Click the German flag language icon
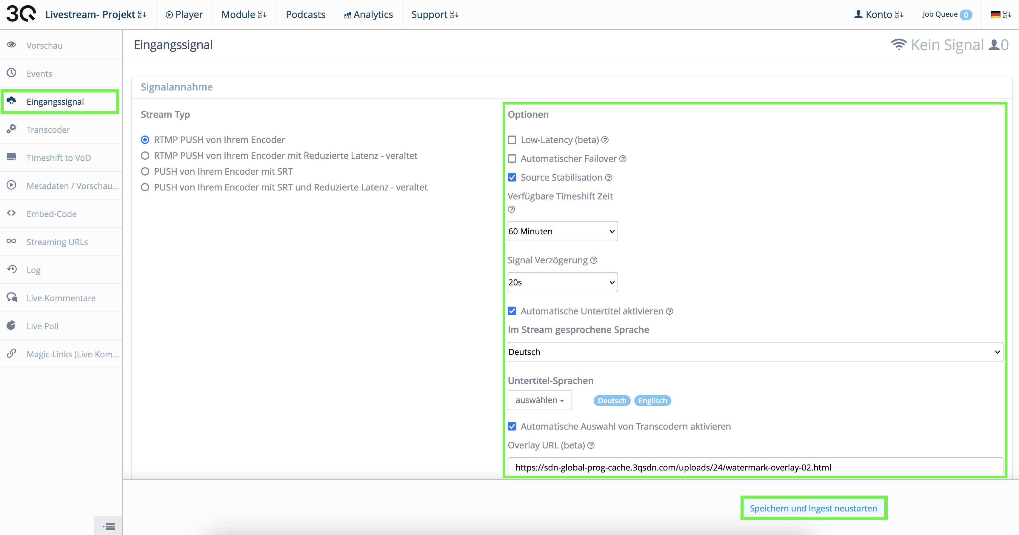This screenshot has width=1019, height=535. 995,15
